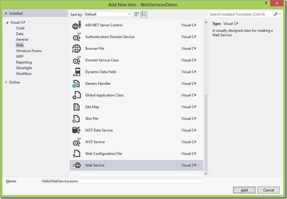287x199 pixels.
Task: Switch to small icons grid view
Action: [x=136, y=14]
